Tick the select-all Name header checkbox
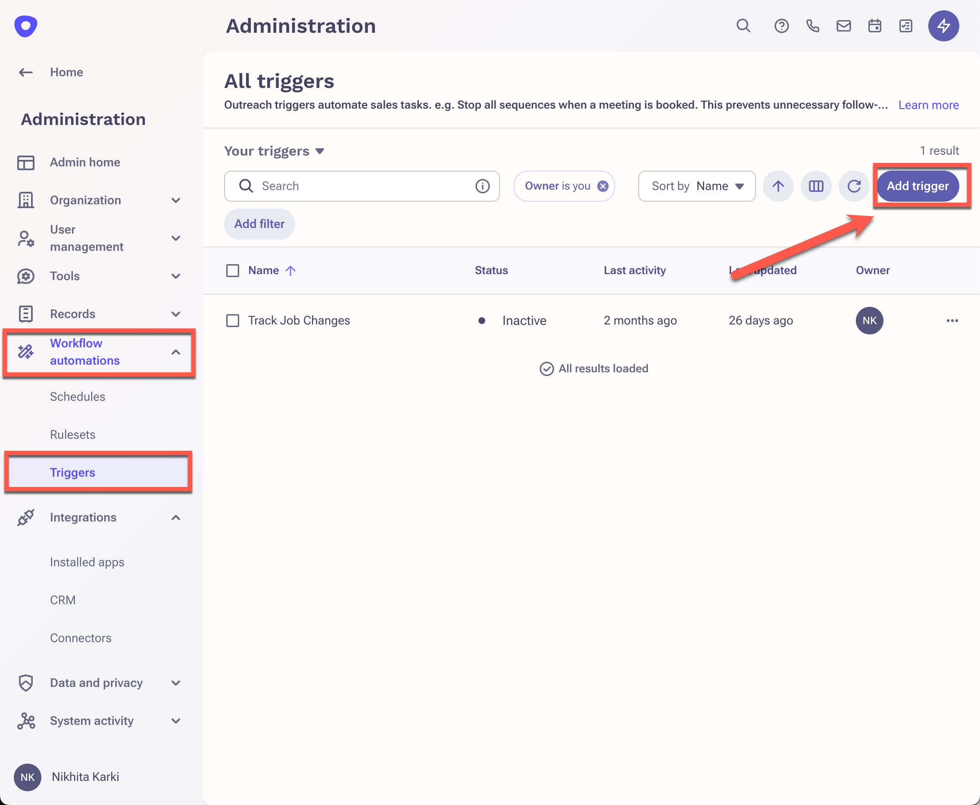The height and width of the screenshot is (805, 980). point(232,270)
